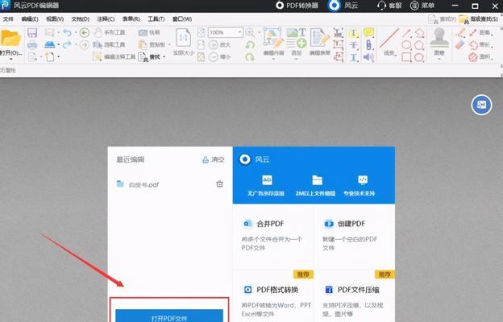503x322 pixels.
Task: Go forward with the right-arrow circle icon
Action: click(x=85, y=44)
